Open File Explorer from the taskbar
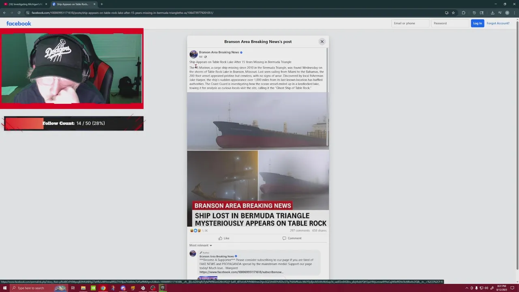The height and width of the screenshot is (292, 519). [x=83, y=288]
